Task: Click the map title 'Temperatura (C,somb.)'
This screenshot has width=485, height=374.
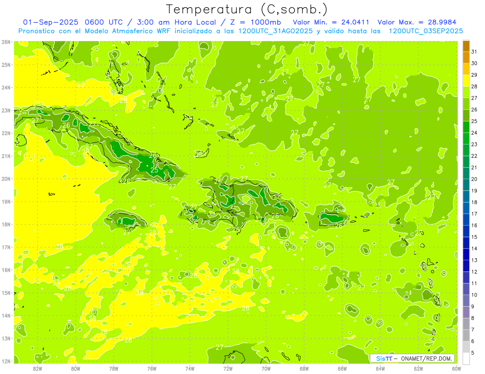Action: (x=247, y=9)
